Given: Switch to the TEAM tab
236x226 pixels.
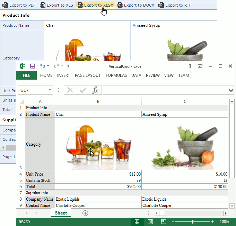Looking at the screenshot, I should (184, 75).
